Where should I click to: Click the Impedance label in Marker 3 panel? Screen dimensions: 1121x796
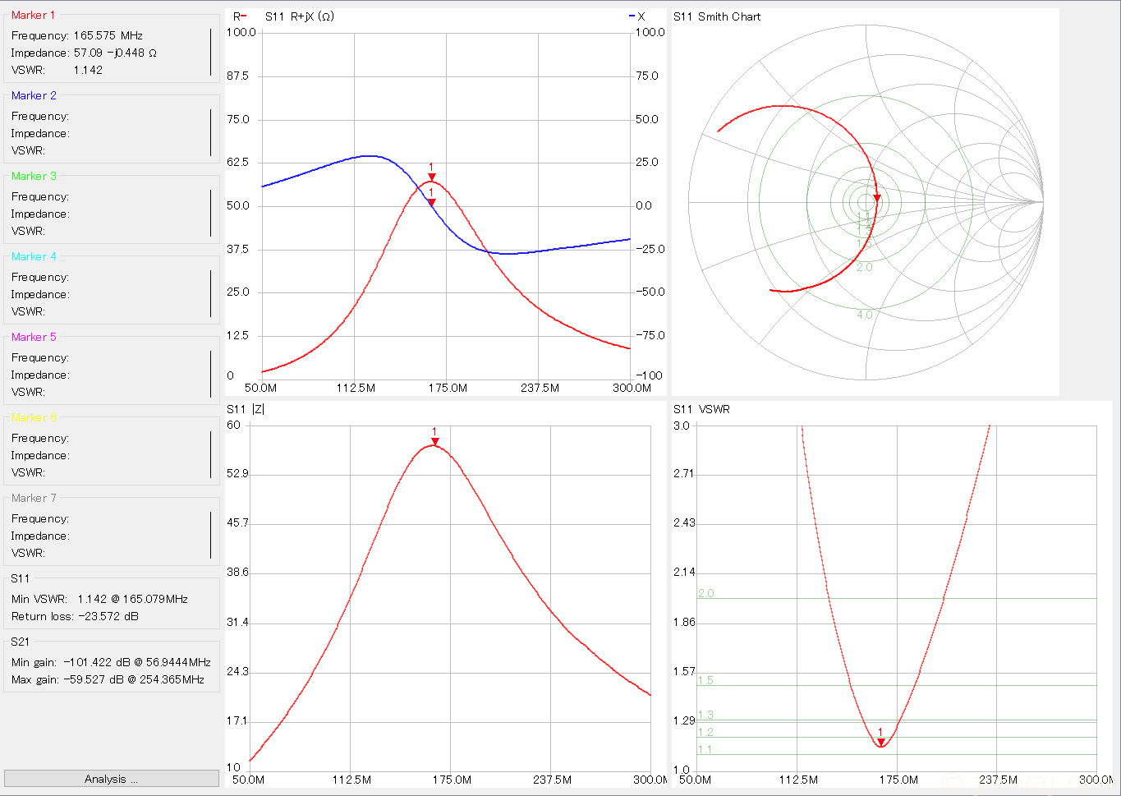coord(40,214)
